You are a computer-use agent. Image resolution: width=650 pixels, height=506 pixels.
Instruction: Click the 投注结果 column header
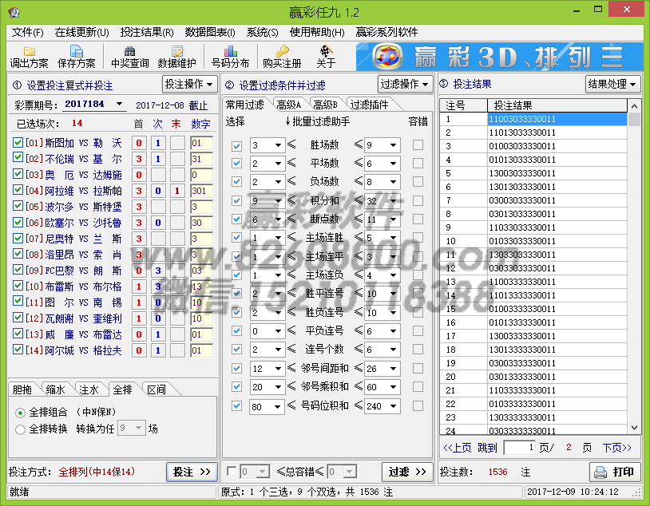click(557, 105)
